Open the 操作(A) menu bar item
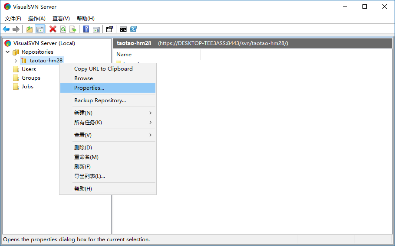Screen dimensions: 395x246 pyautogui.click(x=37, y=18)
